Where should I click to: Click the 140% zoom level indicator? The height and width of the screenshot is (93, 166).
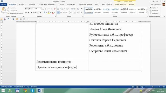[163, 87]
